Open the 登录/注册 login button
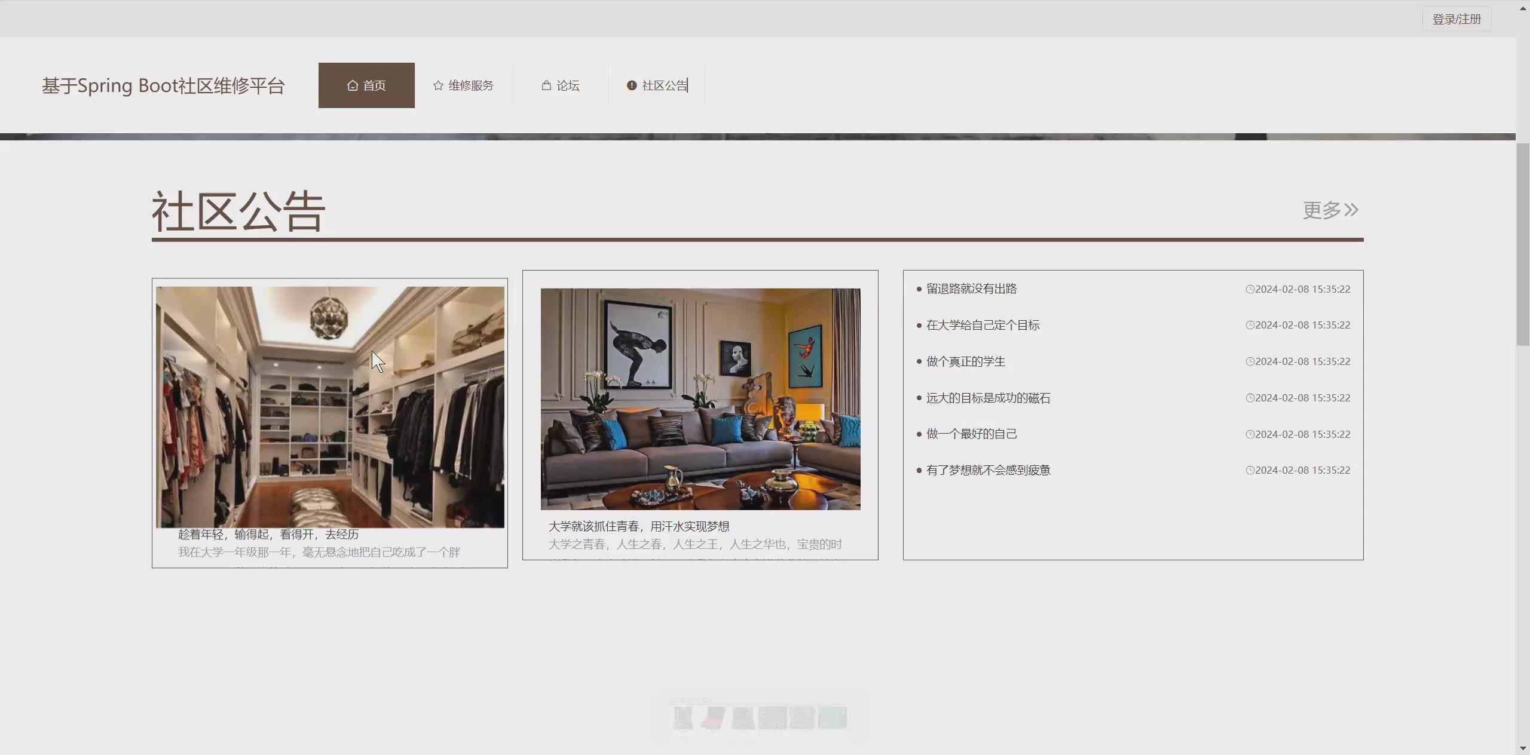1530x755 pixels. (x=1456, y=19)
